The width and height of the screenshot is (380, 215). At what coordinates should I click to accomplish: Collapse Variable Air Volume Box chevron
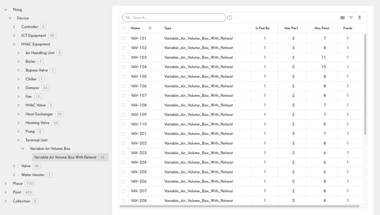pyautogui.click(x=23, y=148)
